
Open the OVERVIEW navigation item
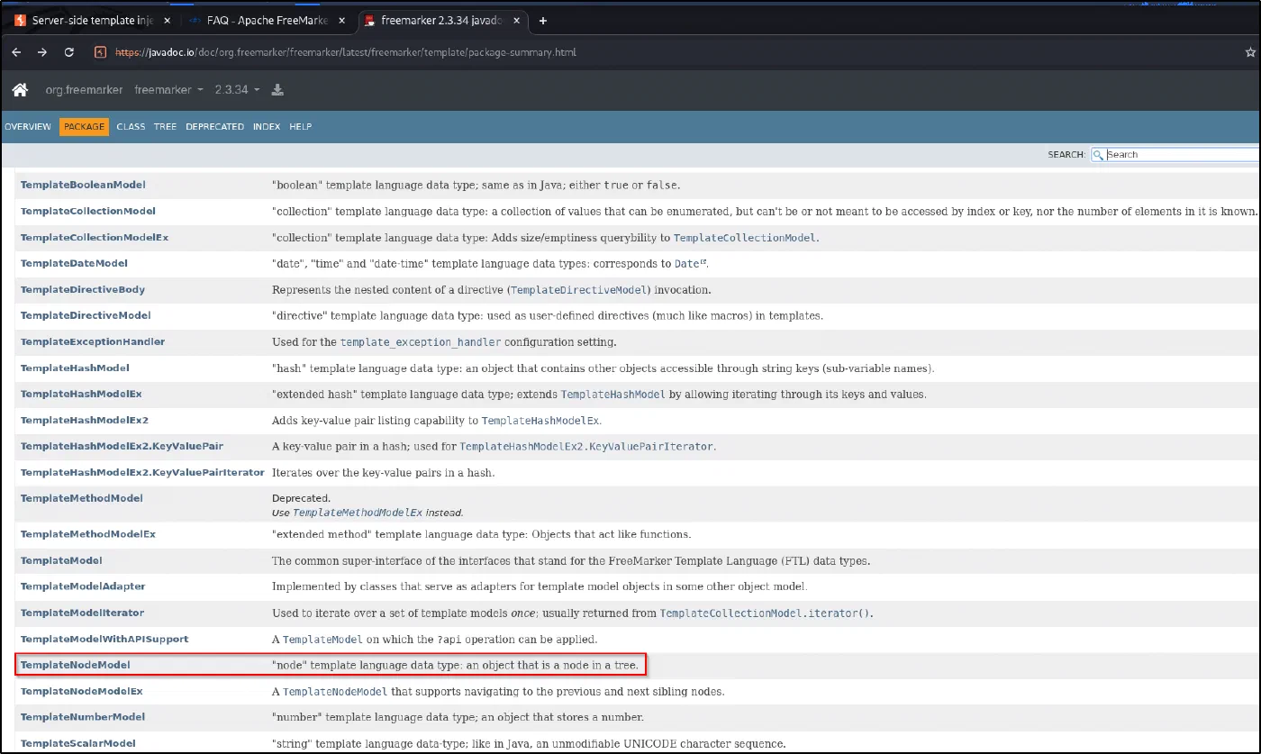pyautogui.click(x=28, y=127)
